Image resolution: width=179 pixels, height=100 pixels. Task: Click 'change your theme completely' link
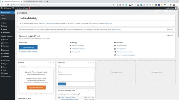[29, 52]
